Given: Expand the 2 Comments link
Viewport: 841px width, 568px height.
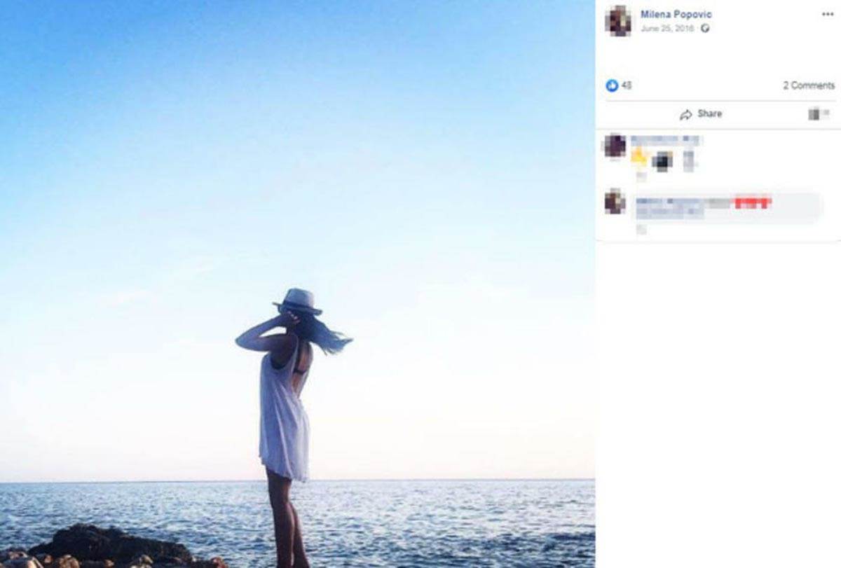Looking at the screenshot, I should click(809, 85).
